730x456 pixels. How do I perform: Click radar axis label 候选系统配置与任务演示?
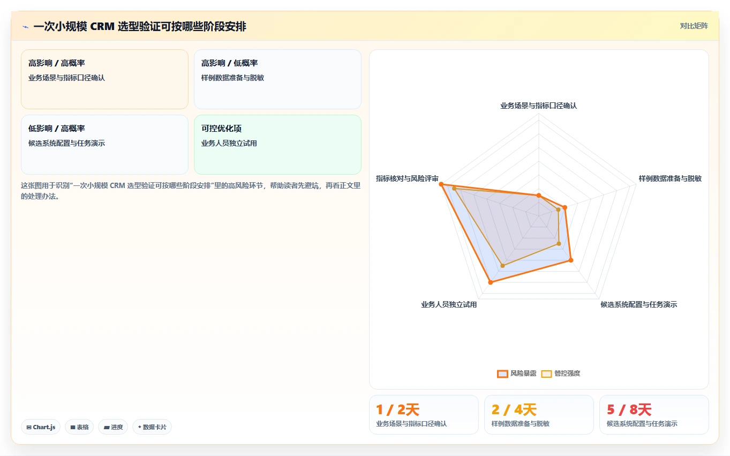[638, 305]
